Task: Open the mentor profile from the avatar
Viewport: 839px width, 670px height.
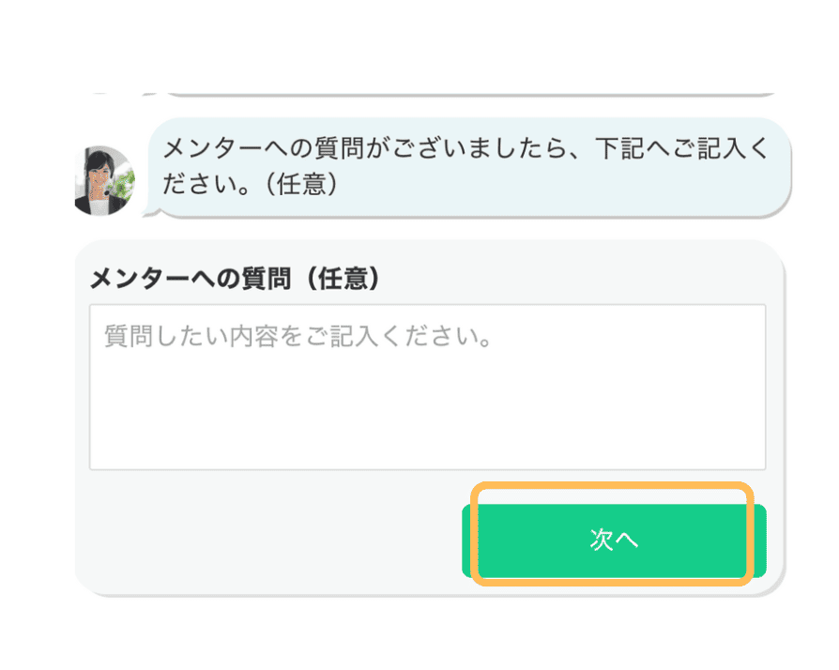Action: point(104,181)
